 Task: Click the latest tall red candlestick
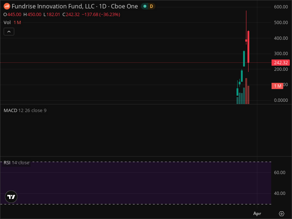tap(249, 47)
